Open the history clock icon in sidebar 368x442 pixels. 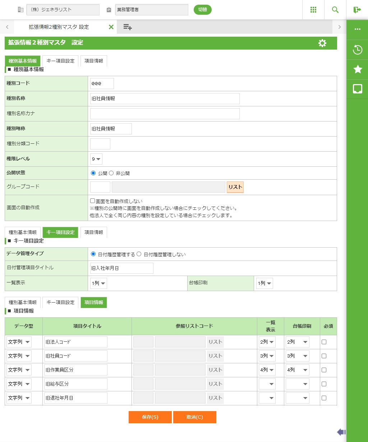point(357,50)
